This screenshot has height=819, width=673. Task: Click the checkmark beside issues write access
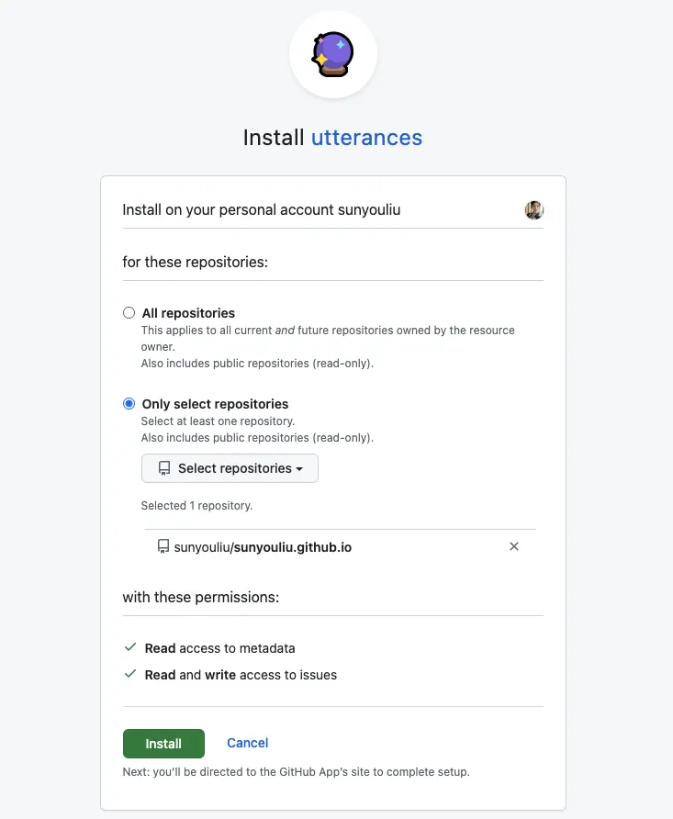pos(130,674)
